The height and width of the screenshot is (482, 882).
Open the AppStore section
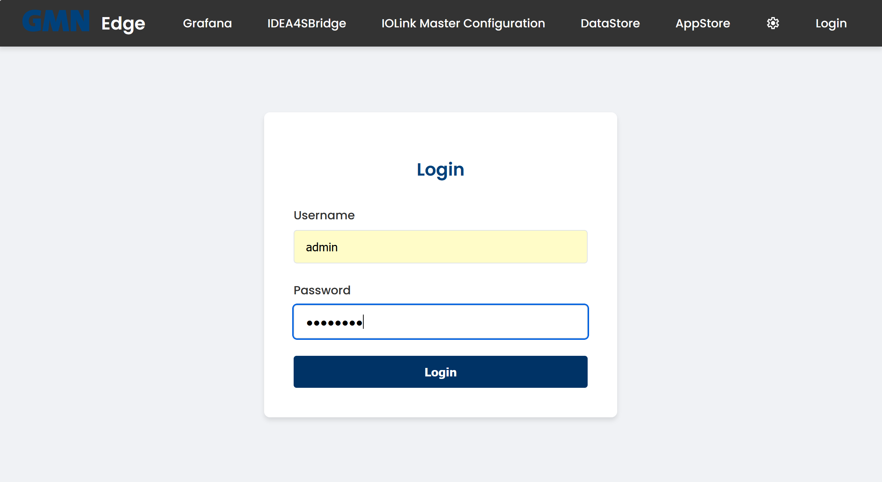pos(702,23)
